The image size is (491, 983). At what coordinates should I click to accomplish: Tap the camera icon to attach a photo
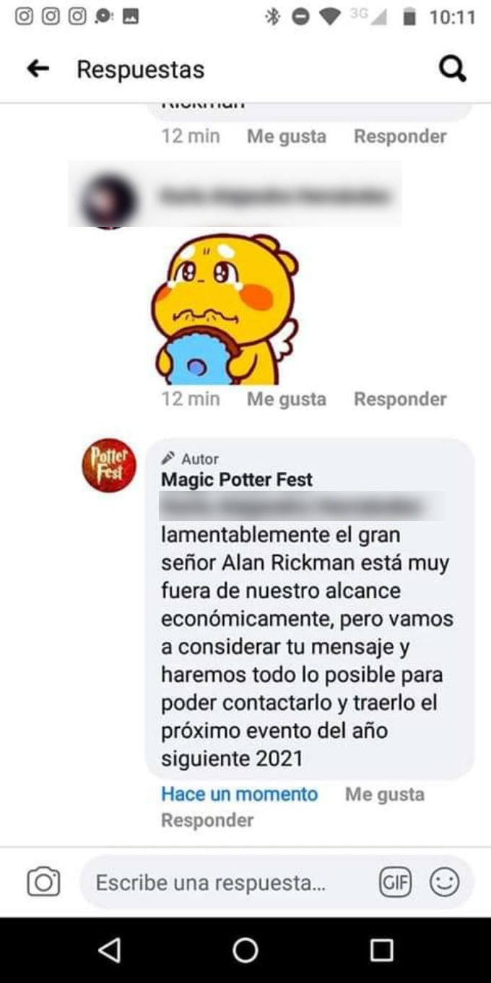pyautogui.click(x=43, y=882)
